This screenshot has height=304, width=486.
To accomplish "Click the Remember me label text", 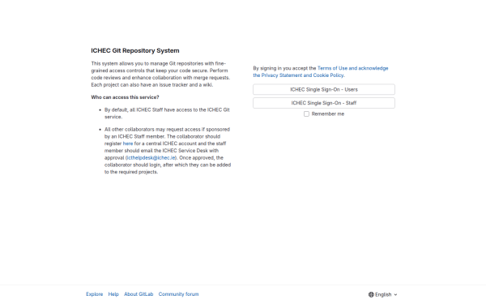I will tap(328, 113).
